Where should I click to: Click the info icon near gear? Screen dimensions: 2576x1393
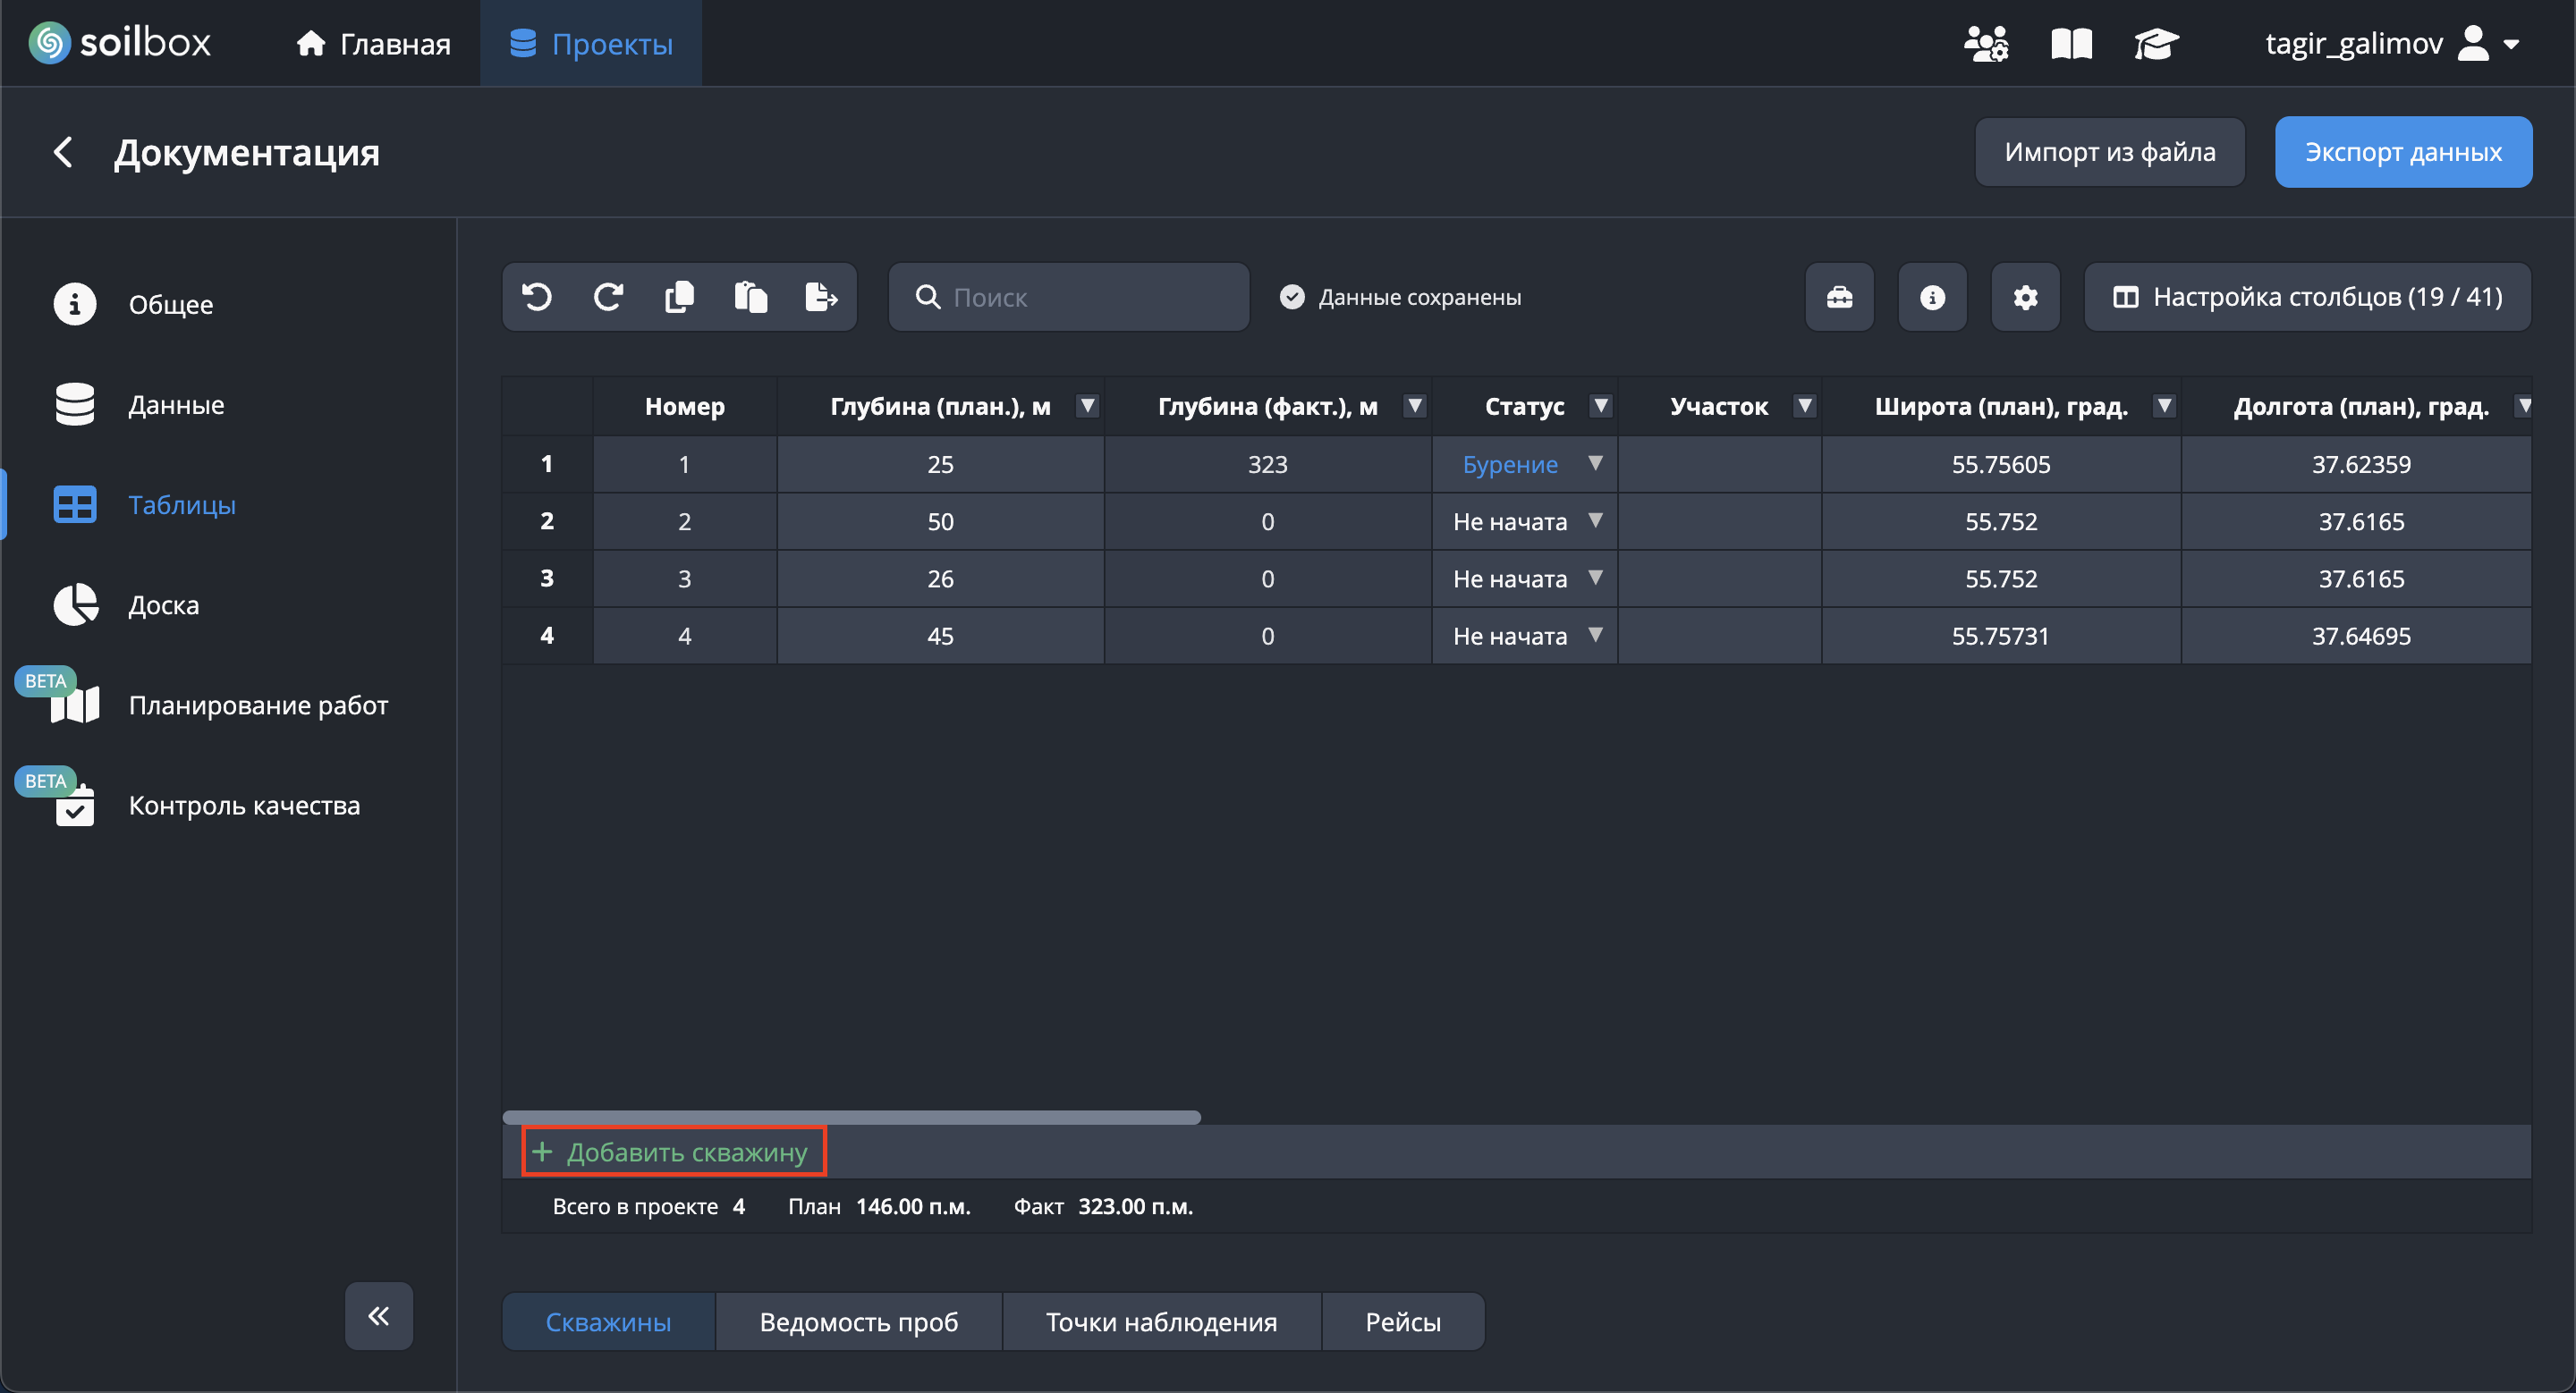coord(1932,297)
